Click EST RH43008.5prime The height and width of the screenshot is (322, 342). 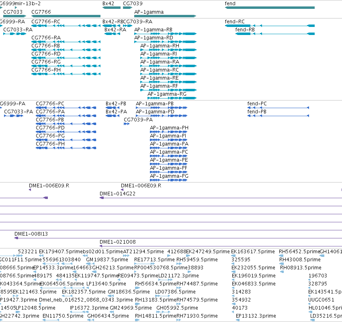pyautogui.click(x=300, y=259)
